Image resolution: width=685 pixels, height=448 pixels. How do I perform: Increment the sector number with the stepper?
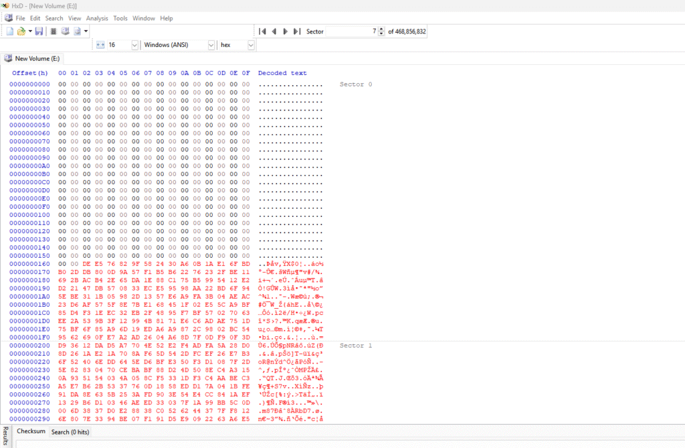381,29
